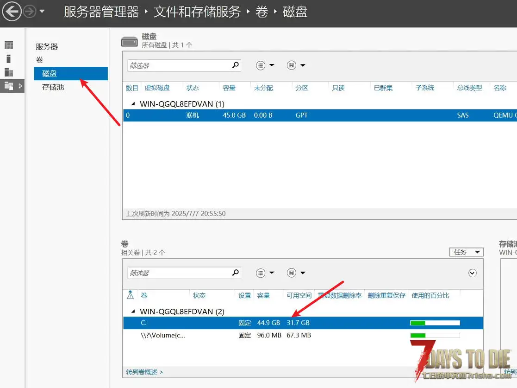Screen dimensions: 517x388
Task: Click search magnifier in volumes filter
Action: coord(236,273)
